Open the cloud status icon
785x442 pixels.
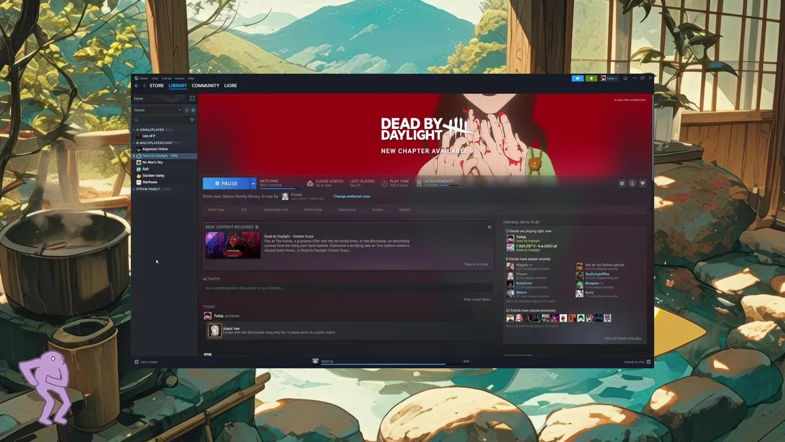pos(310,183)
